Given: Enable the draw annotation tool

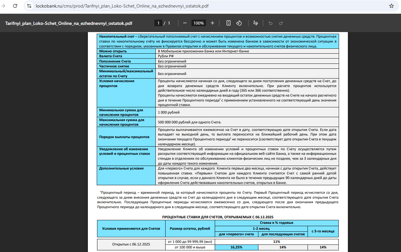Looking at the screenshot, I should coord(255,23).
